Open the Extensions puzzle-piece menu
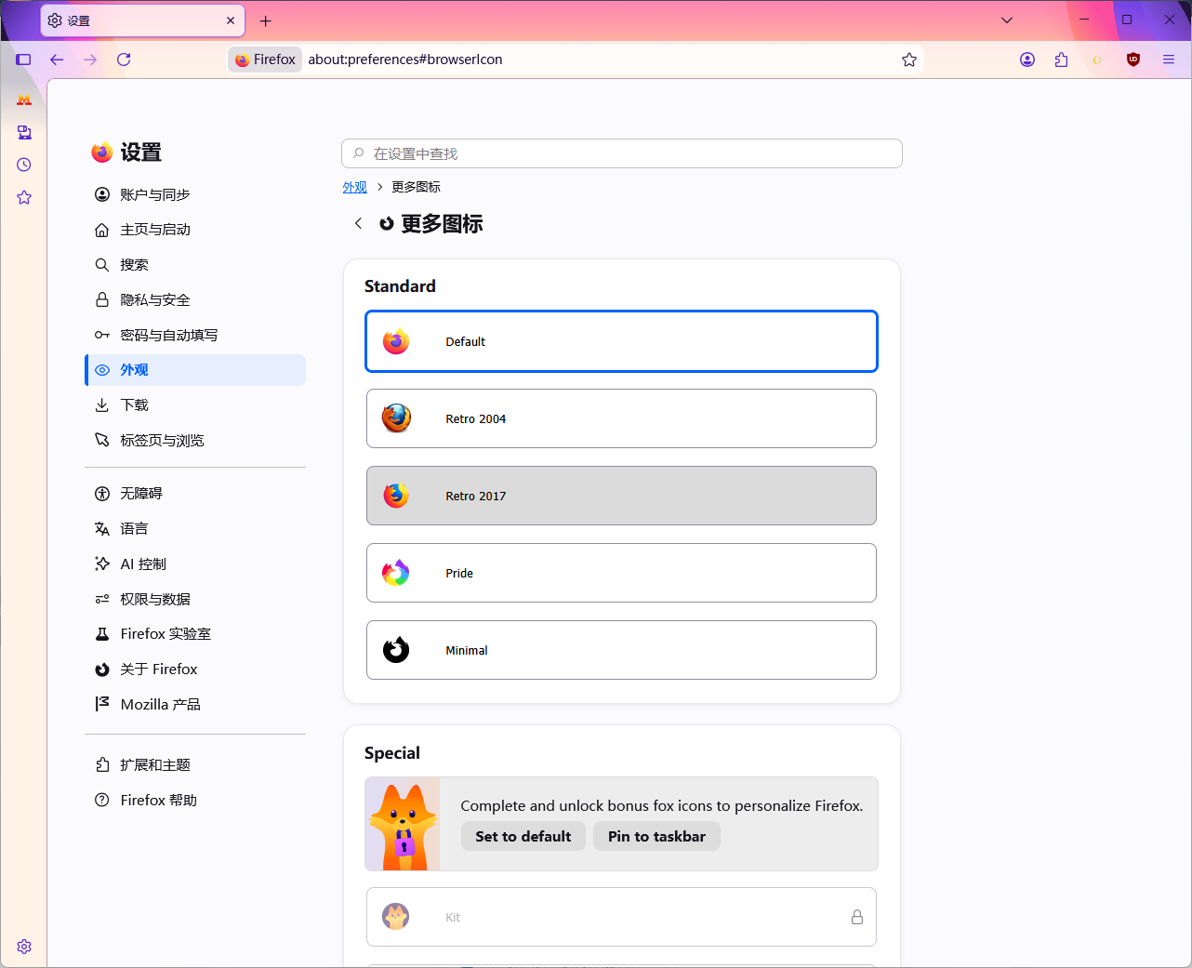 click(1062, 60)
